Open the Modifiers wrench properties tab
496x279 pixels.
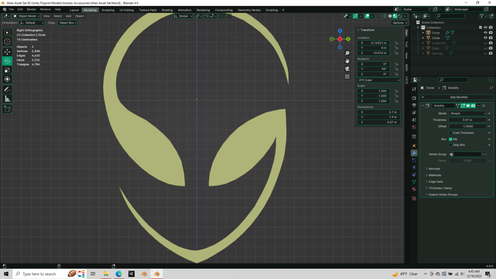pyautogui.click(x=414, y=153)
